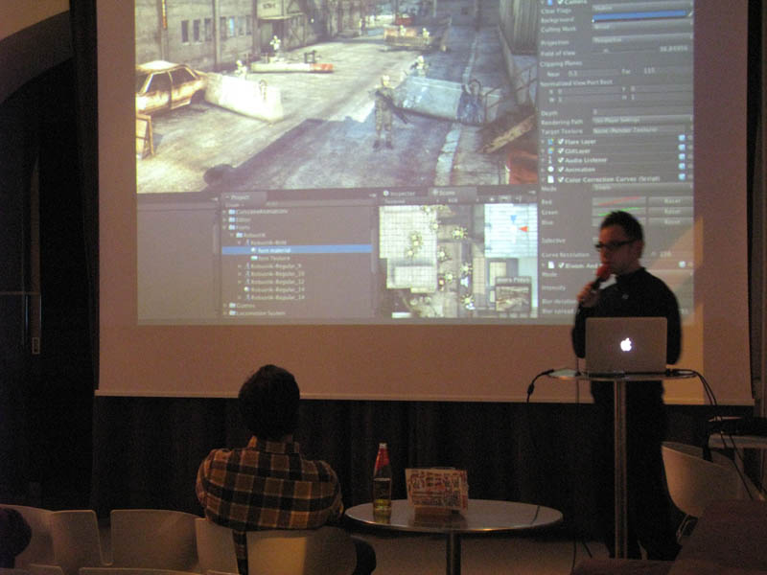Click the Color Correction Curves script icon
Image resolution: width=767 pixels, height=575 pixels.
click(x=551, y=179)
